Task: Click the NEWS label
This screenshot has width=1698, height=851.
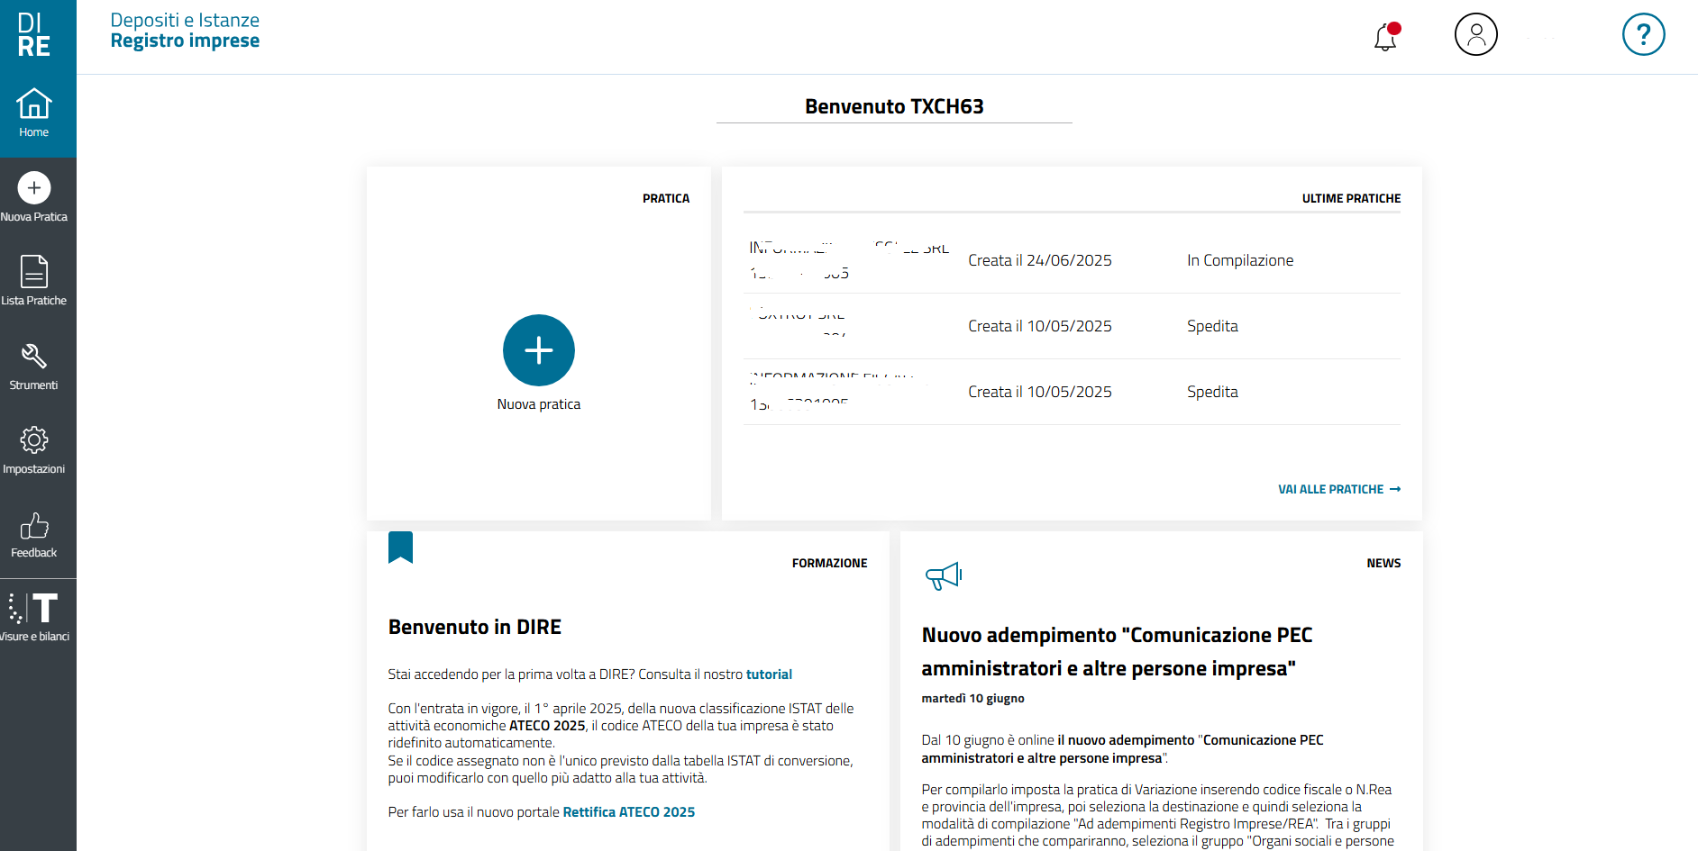Action: pos(1383,563)
